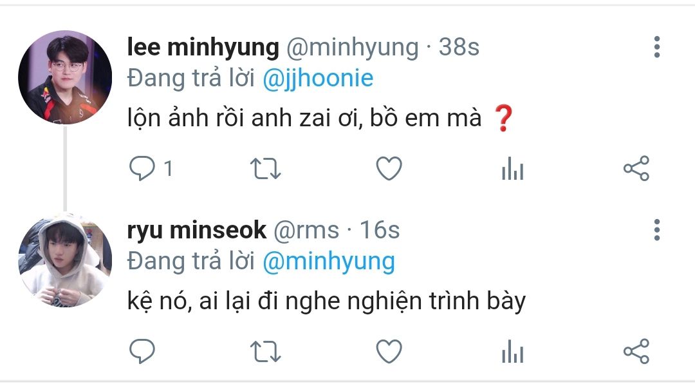Open the blue @minhyung reply mention
This screenshot has height=384, width=695.
(329, 262)
